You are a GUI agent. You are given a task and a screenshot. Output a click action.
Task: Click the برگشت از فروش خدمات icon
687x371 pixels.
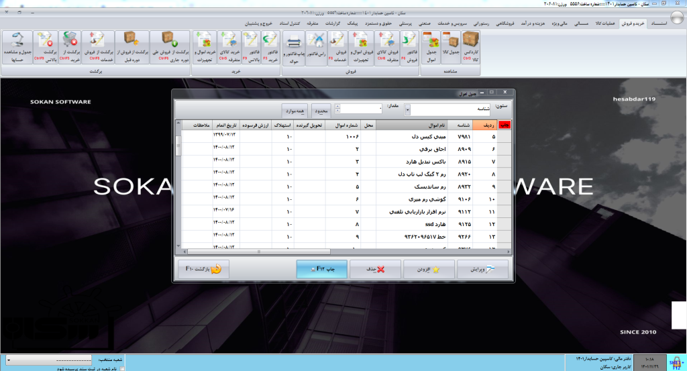click(98, 48)
